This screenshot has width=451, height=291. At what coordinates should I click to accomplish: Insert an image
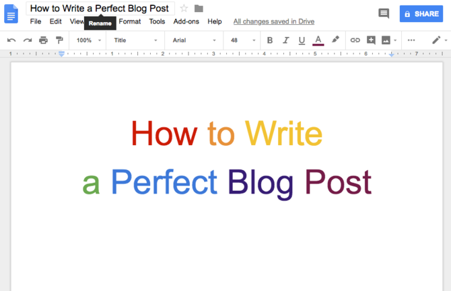386,40
